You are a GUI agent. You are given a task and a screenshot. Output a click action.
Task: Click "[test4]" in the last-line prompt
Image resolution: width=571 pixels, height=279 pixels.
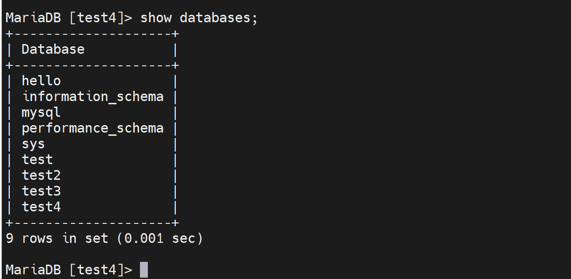coord(97,270)
